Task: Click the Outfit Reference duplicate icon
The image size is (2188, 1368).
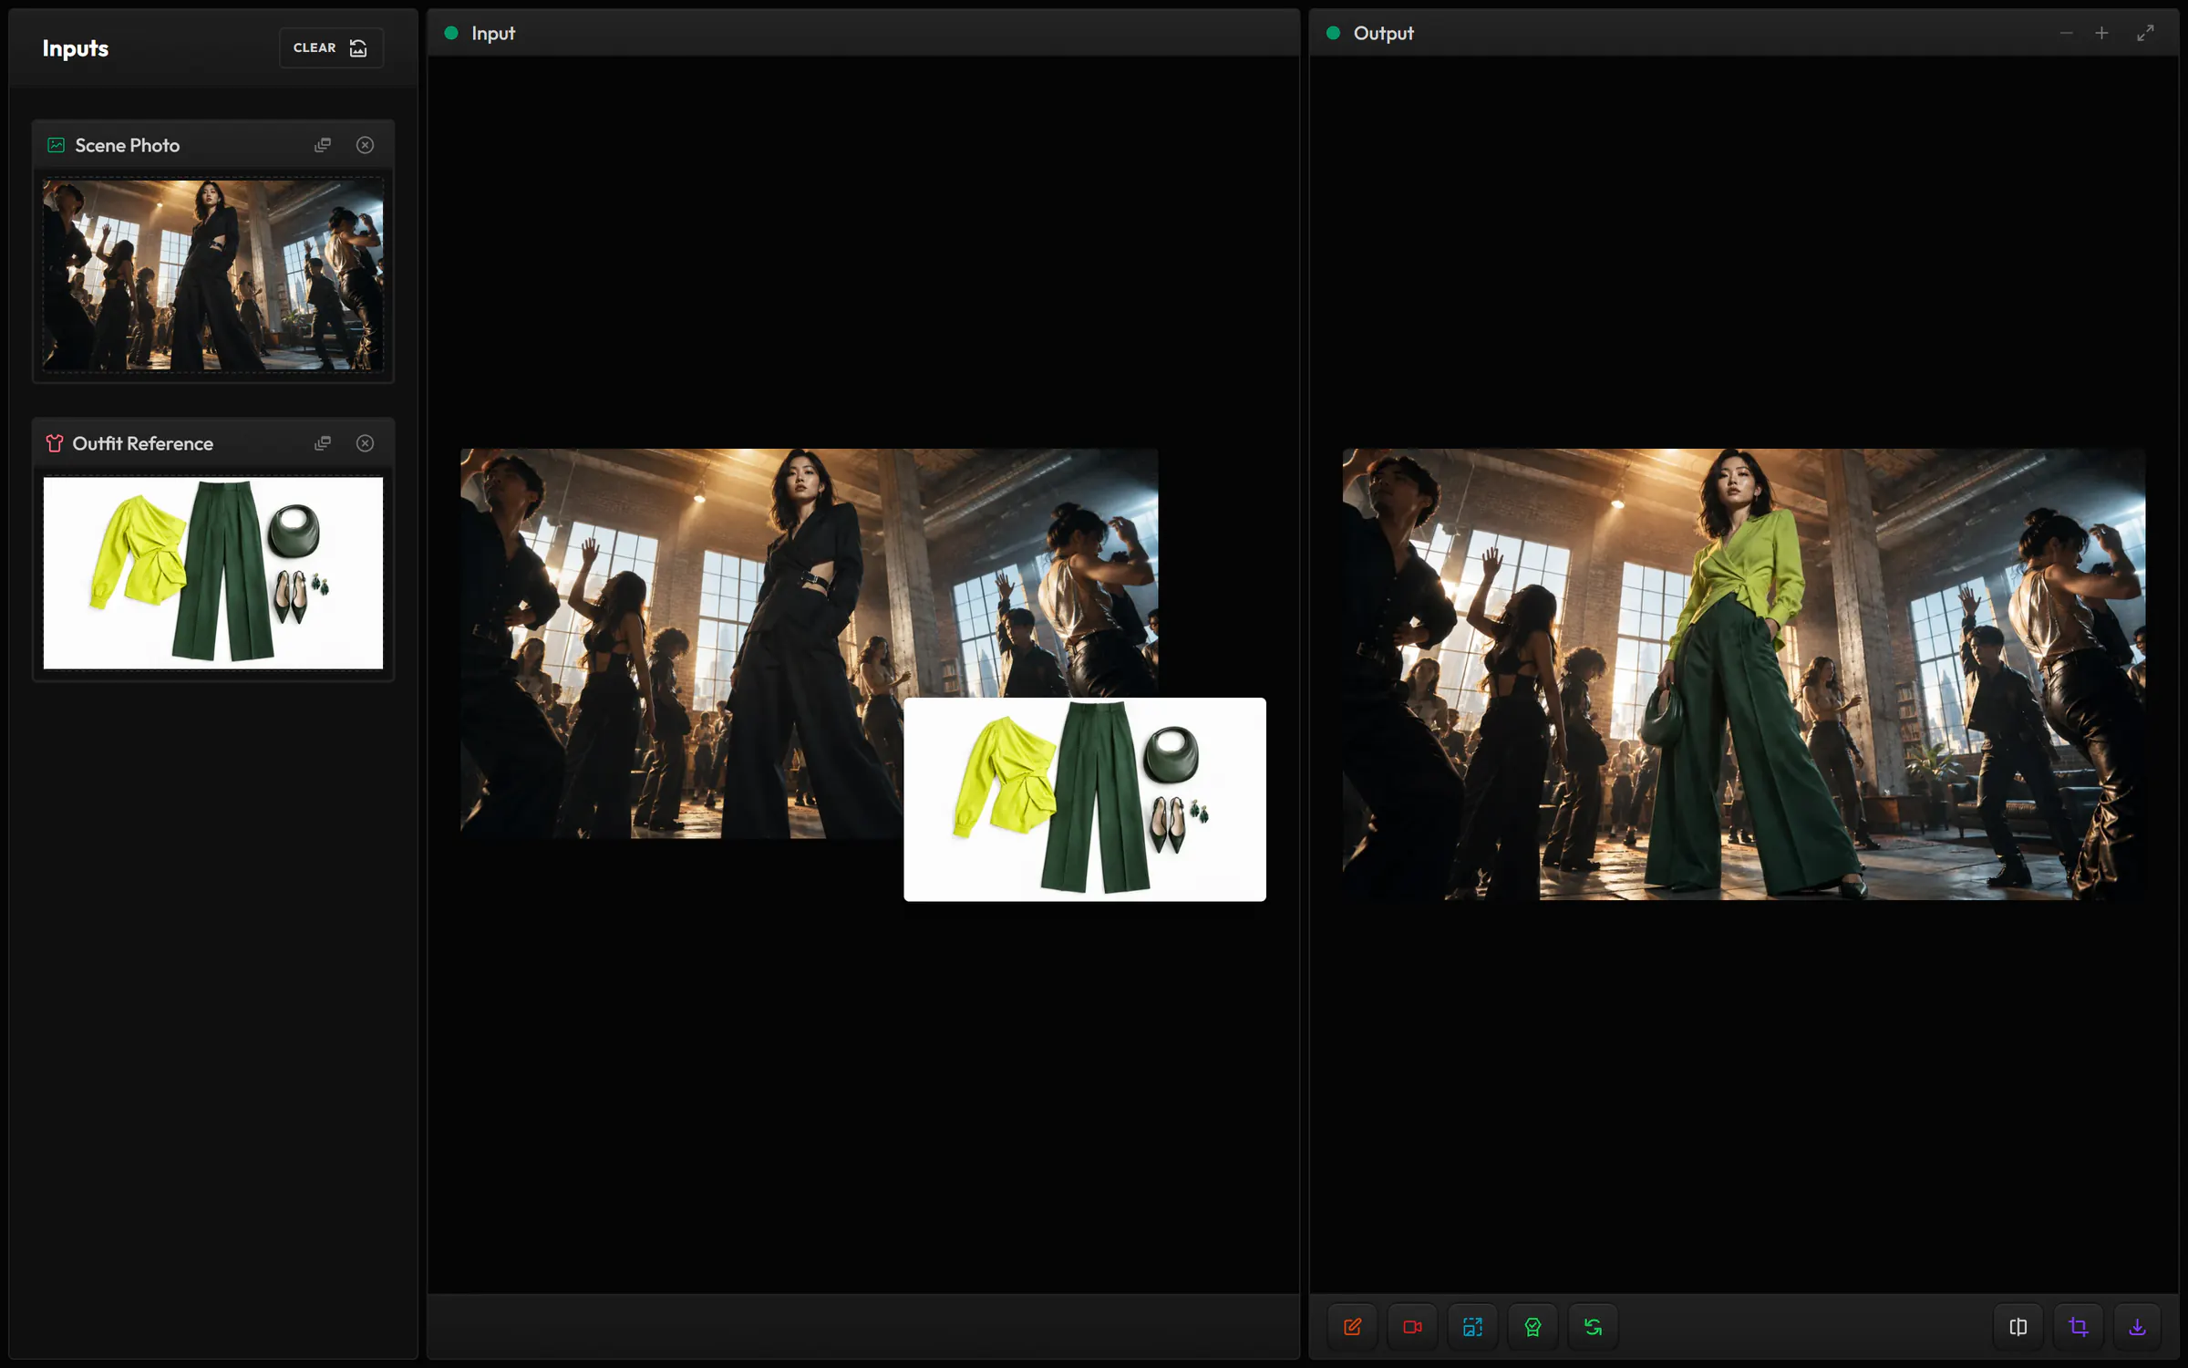Action: [323, 443]
